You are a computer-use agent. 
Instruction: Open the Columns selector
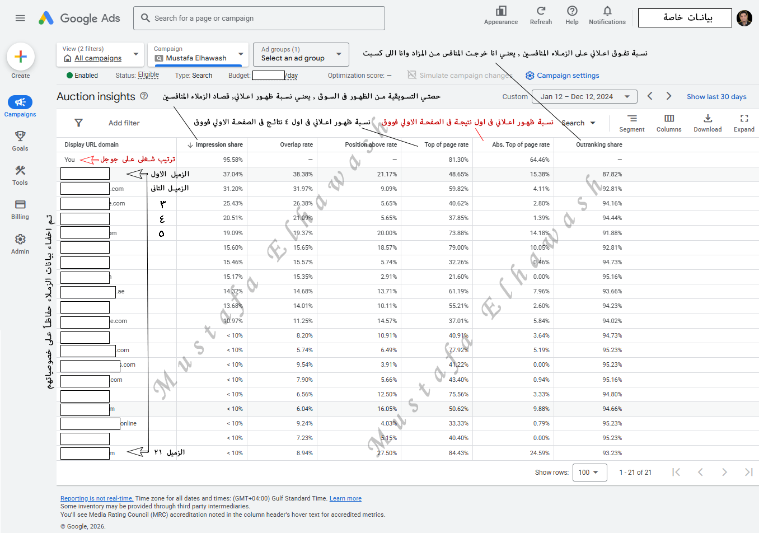669,119
